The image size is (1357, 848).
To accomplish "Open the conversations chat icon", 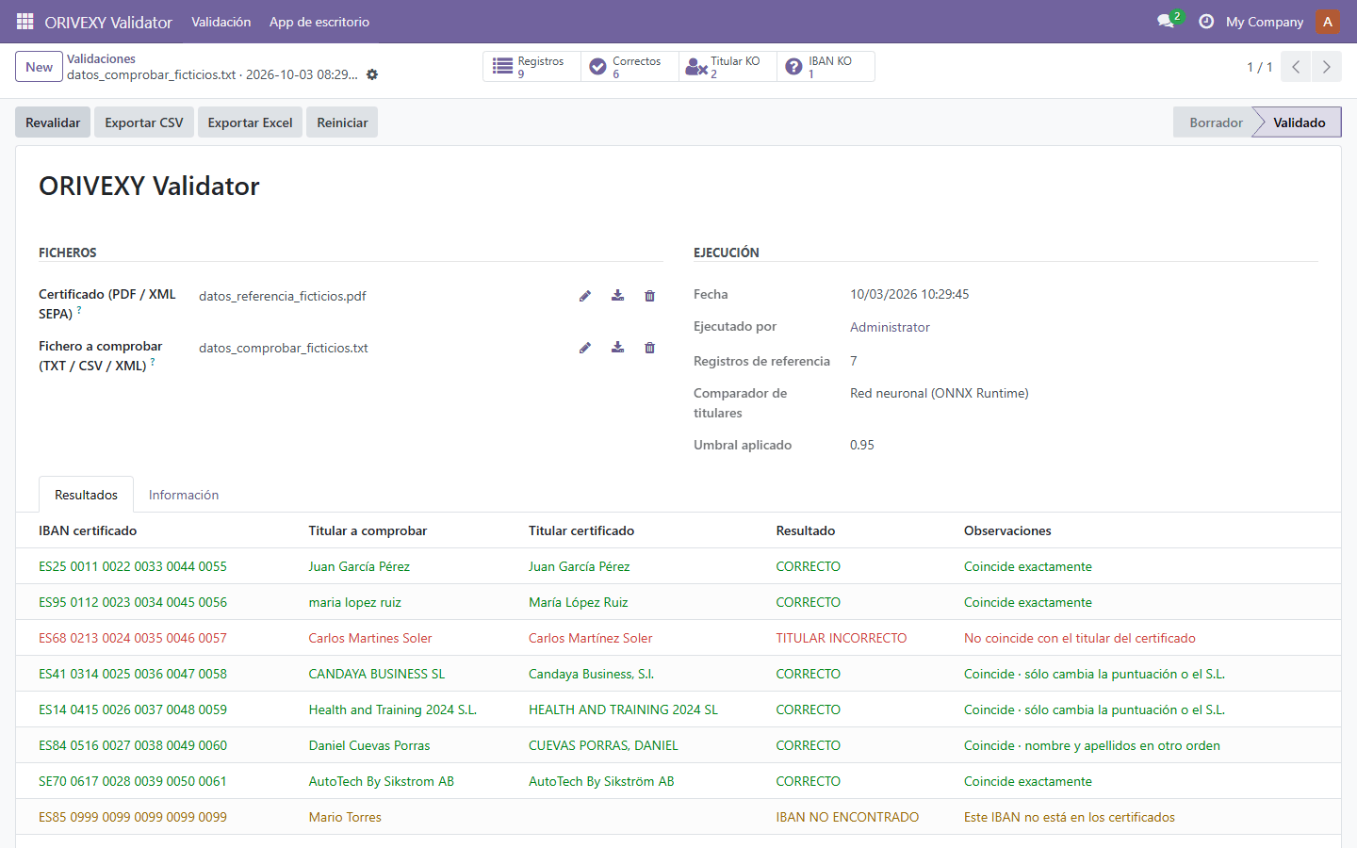I will (1166, 22).
